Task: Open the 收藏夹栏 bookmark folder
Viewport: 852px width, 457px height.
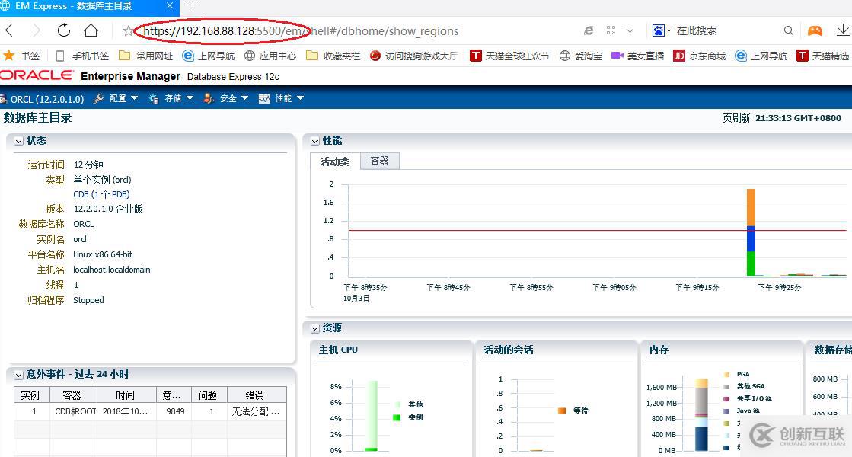Action: [333, 56]
